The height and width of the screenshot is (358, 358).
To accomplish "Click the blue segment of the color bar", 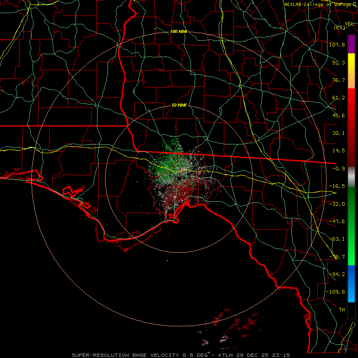I will [351, 284].
